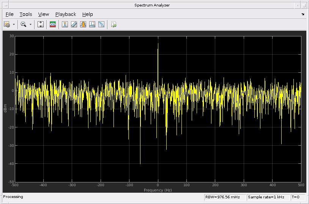Toggle the hourglass Cursor Measurements panel
Image resolution: width=309 pixels, height=204 pixels.
[65, 24]
